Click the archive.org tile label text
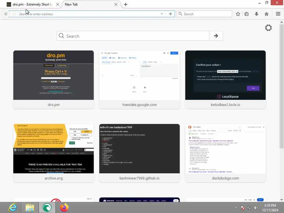The height and width of the screenshot is (213, 284). pos(54,178)
